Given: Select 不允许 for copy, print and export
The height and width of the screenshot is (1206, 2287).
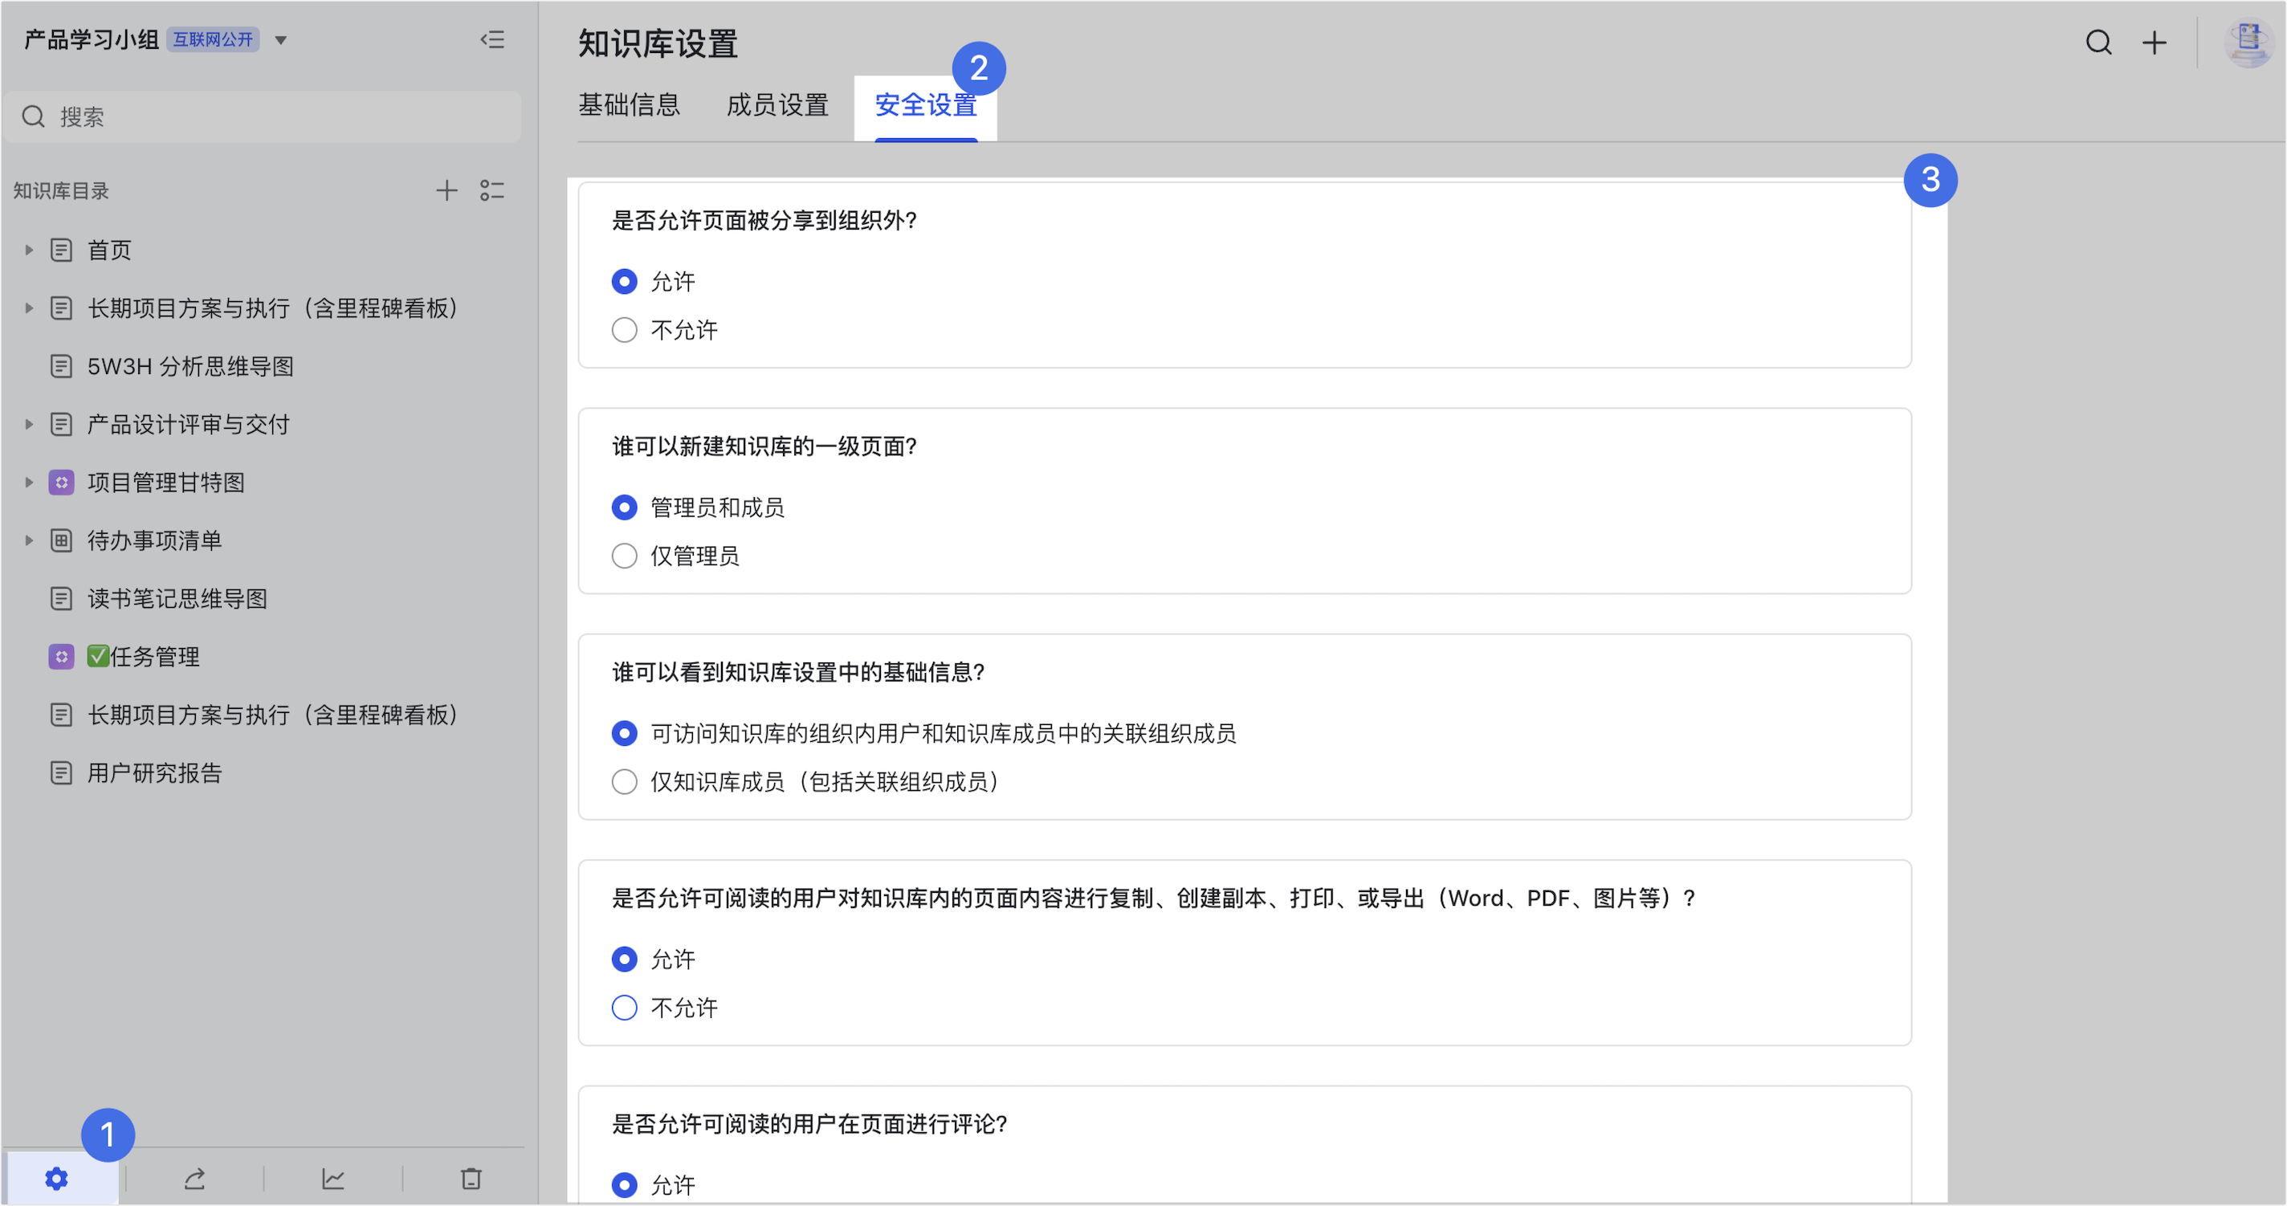Looking at the screenshot, I should (624, 1008).
